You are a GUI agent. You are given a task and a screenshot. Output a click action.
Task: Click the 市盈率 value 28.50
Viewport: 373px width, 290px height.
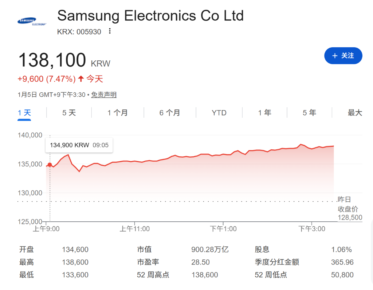point(201,262)
